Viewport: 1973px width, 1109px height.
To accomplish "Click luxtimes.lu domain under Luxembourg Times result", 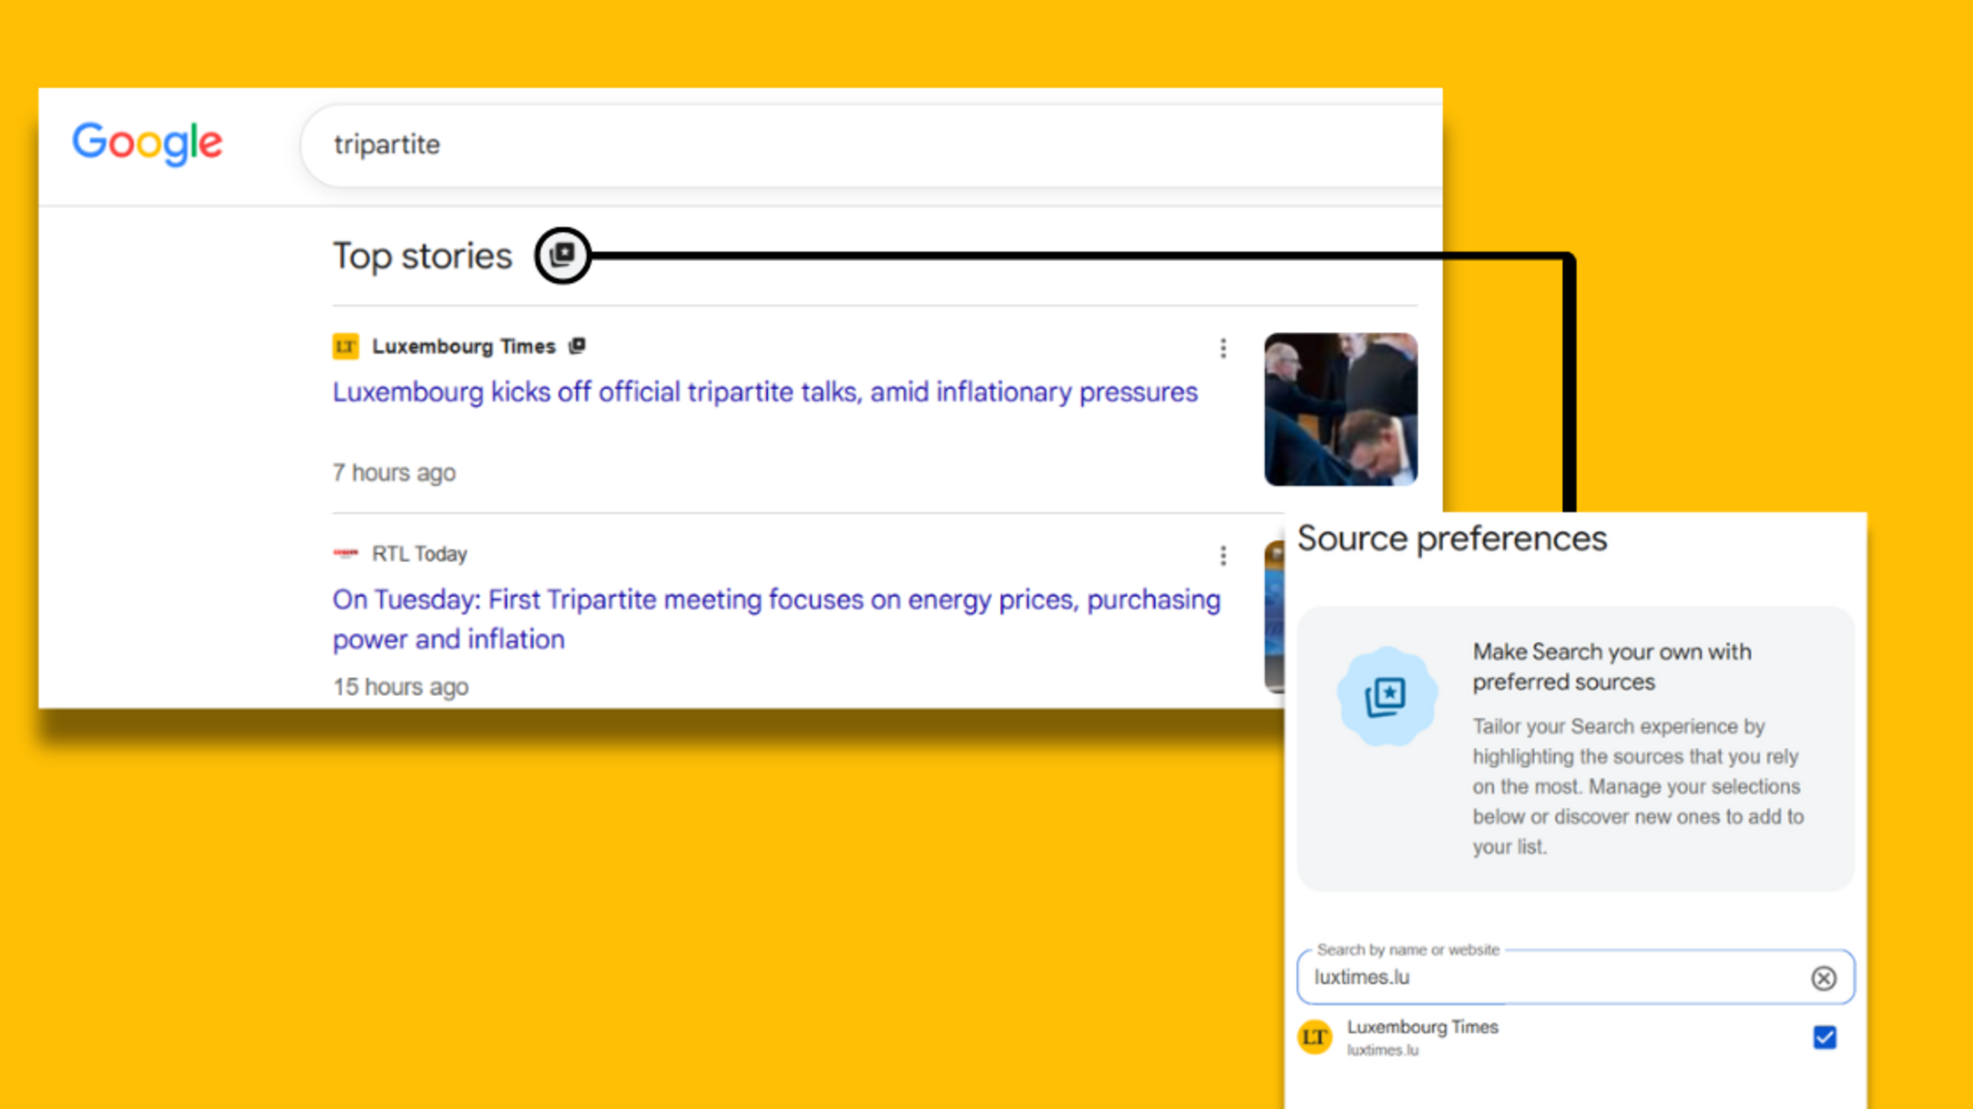I will [x=1383, y=1051].
